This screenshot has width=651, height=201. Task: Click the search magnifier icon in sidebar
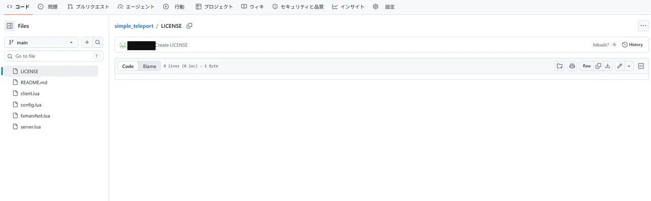98,43
